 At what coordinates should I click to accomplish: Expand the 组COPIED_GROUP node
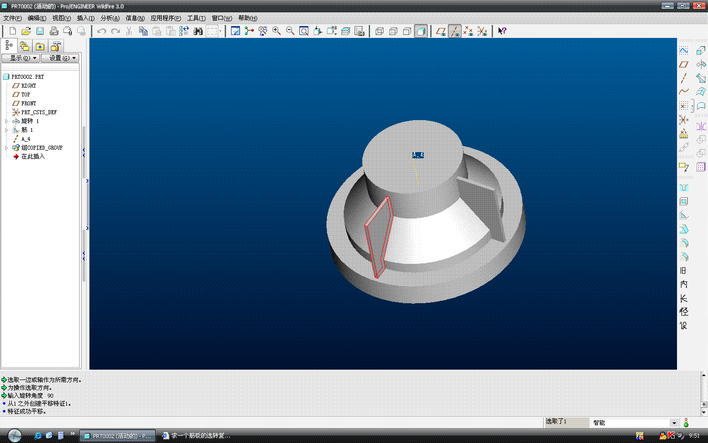tap(6, 148)
